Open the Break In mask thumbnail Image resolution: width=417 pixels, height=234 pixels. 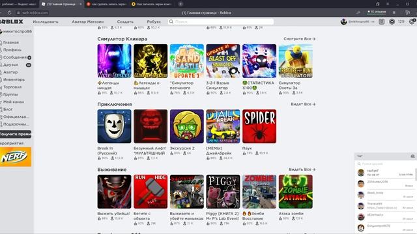114,126
